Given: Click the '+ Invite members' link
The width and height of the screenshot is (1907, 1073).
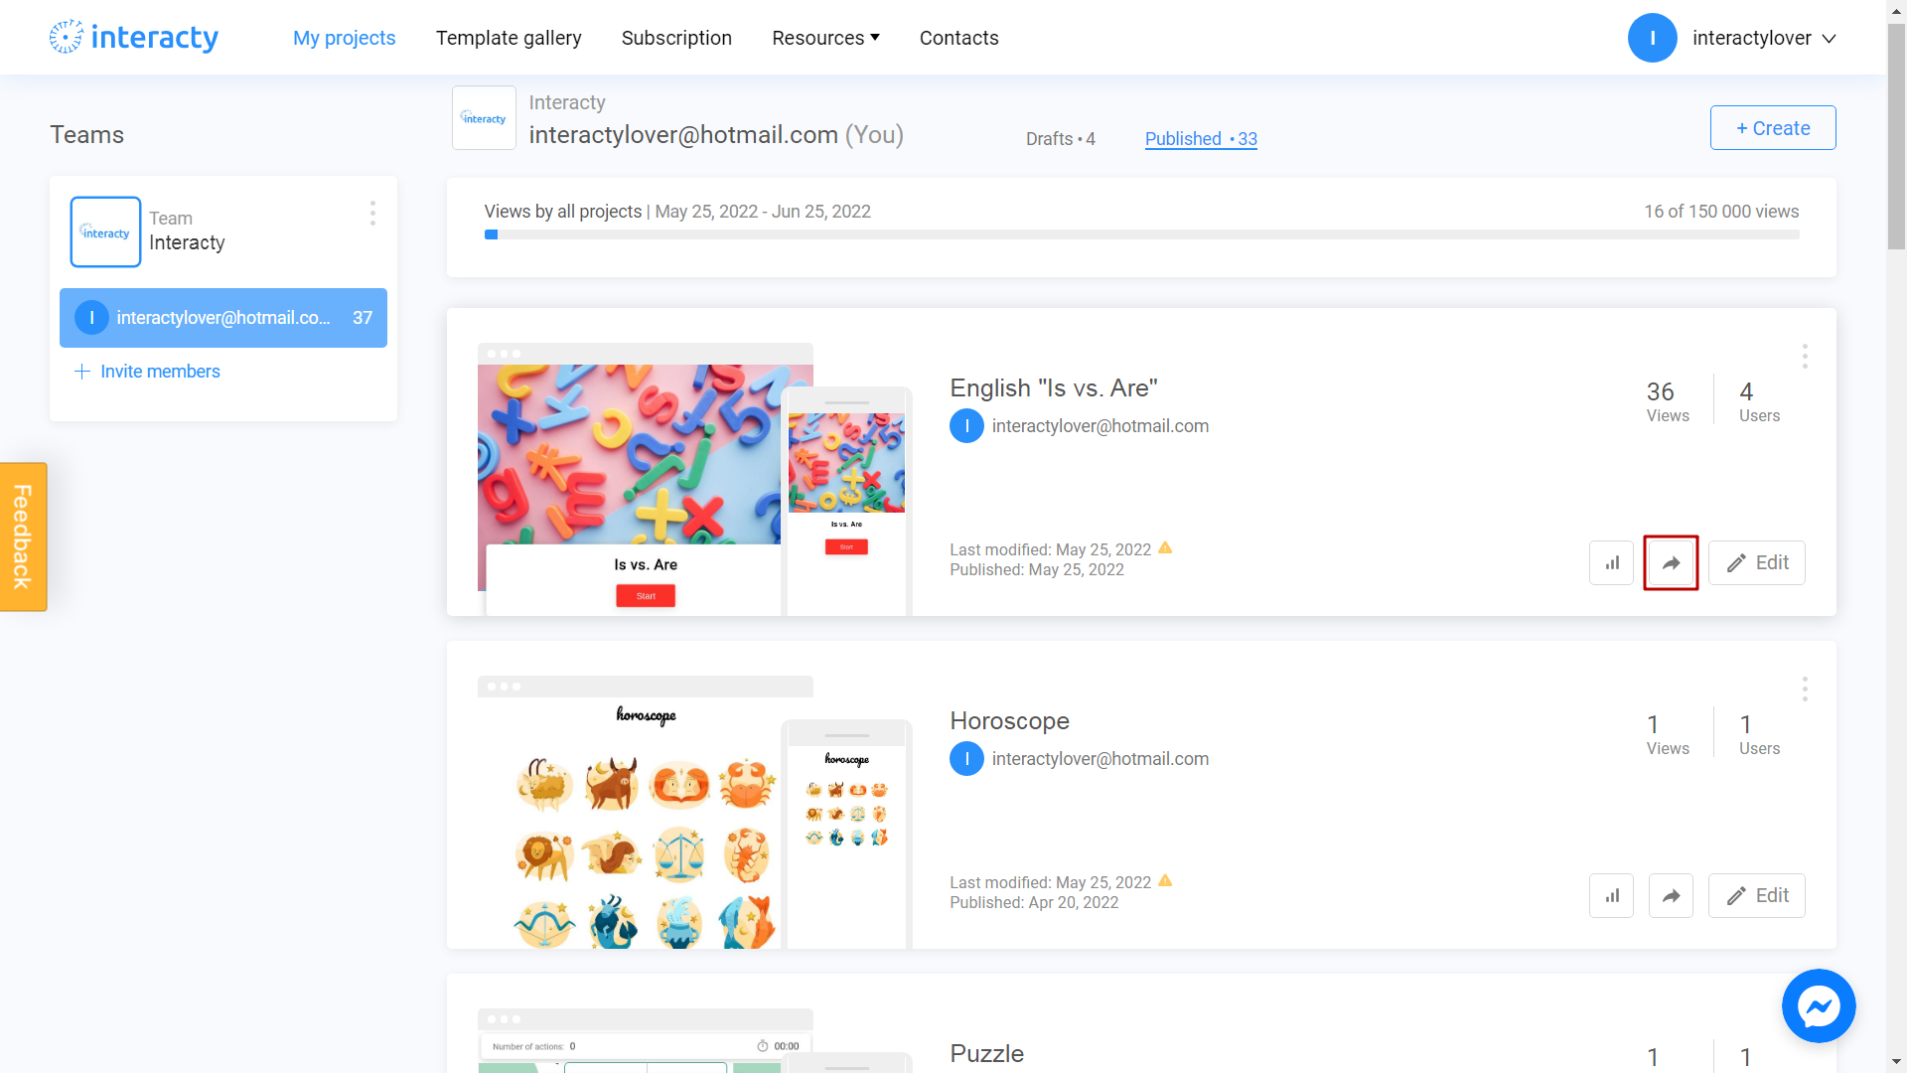Looking at the screenshot, I should (x=147, y=371).
